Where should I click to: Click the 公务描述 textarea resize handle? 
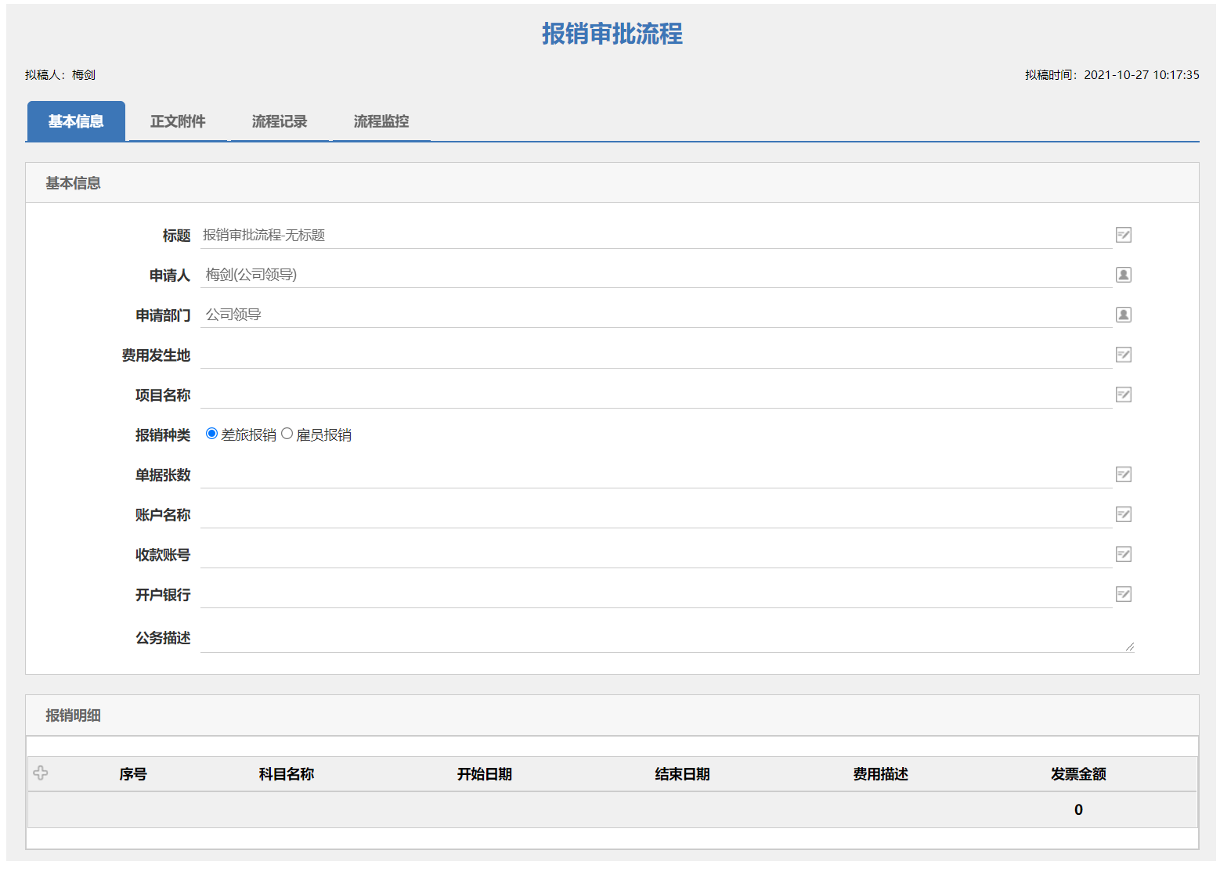pos(1130,647)
